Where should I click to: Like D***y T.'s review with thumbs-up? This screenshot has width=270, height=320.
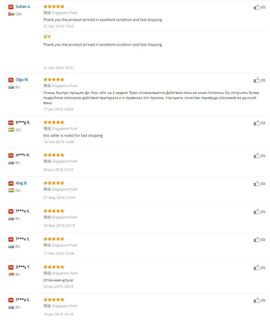257,268
